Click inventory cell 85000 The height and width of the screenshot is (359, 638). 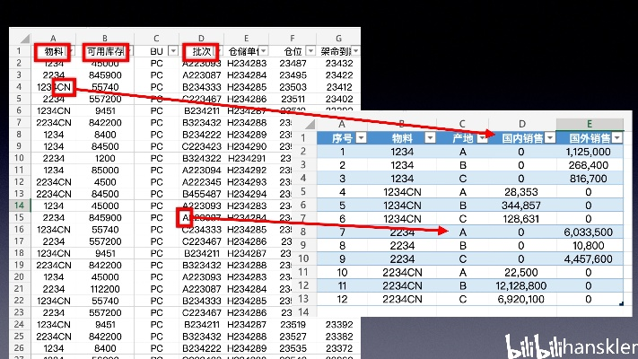pos(105,171)
